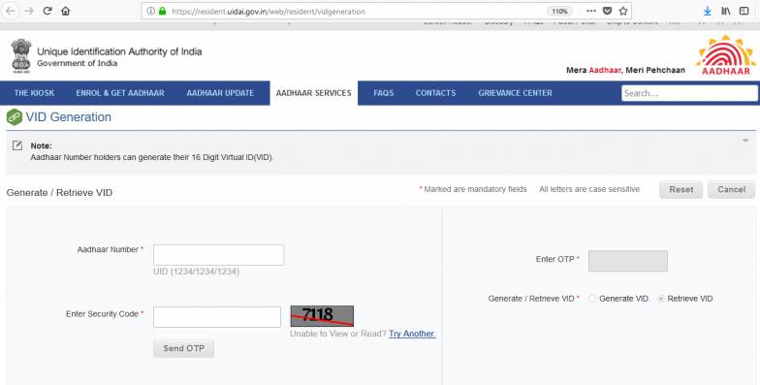The image size is (760, 385).
Task: Bookmark this page with the star icon
Action: (x=623, y=11)
